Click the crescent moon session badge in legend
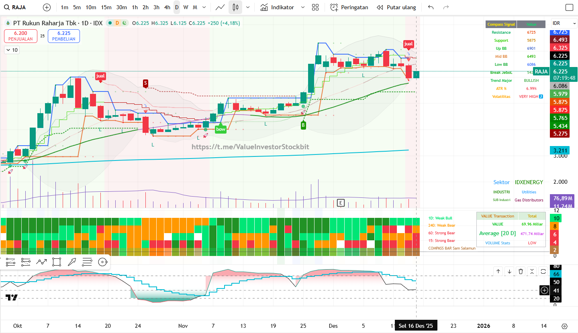Screen dimensions: 578x333 125,23
